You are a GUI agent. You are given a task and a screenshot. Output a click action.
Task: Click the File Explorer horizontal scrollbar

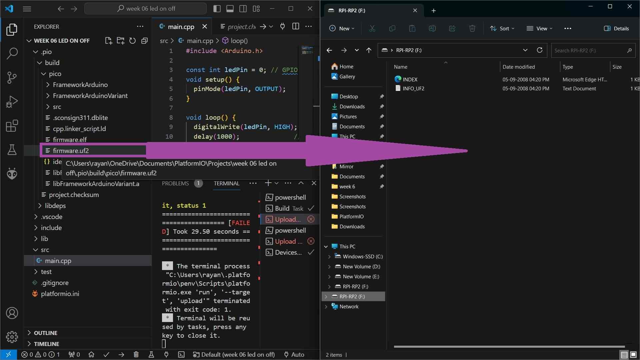tap(509, 347)
